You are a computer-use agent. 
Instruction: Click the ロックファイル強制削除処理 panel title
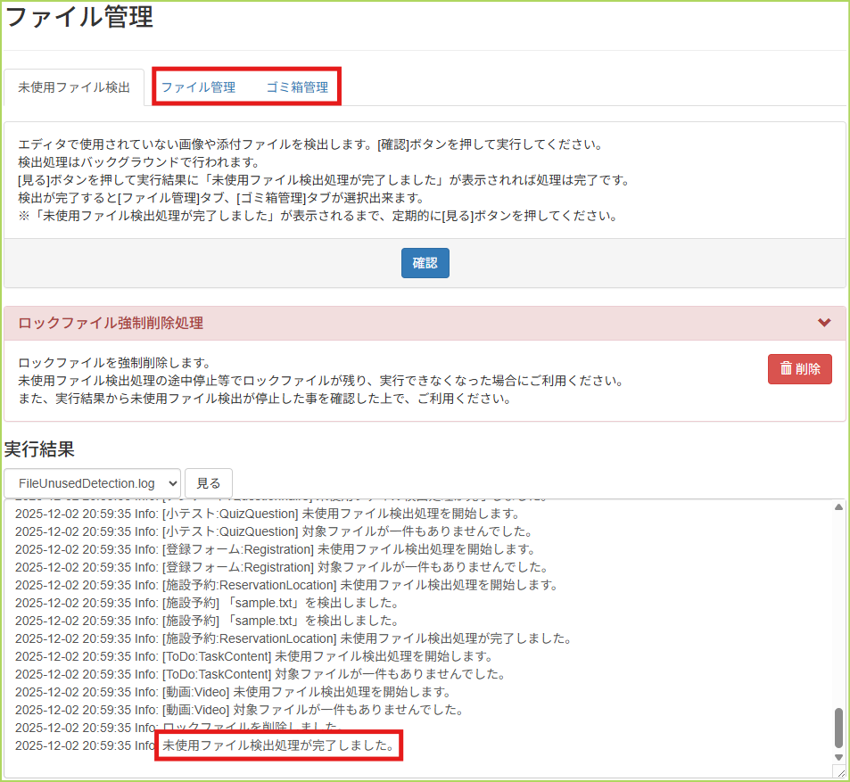[111, 323]
